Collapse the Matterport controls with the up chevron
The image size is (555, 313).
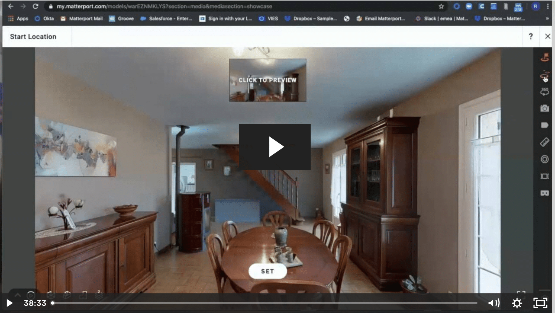(18, 295)
